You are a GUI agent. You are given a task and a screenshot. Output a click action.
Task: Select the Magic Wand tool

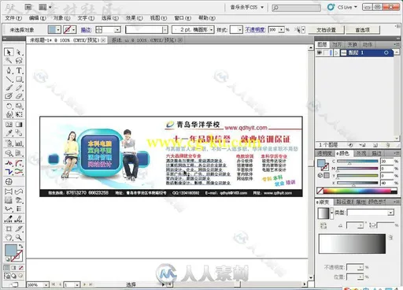click(x=9, y=61)
